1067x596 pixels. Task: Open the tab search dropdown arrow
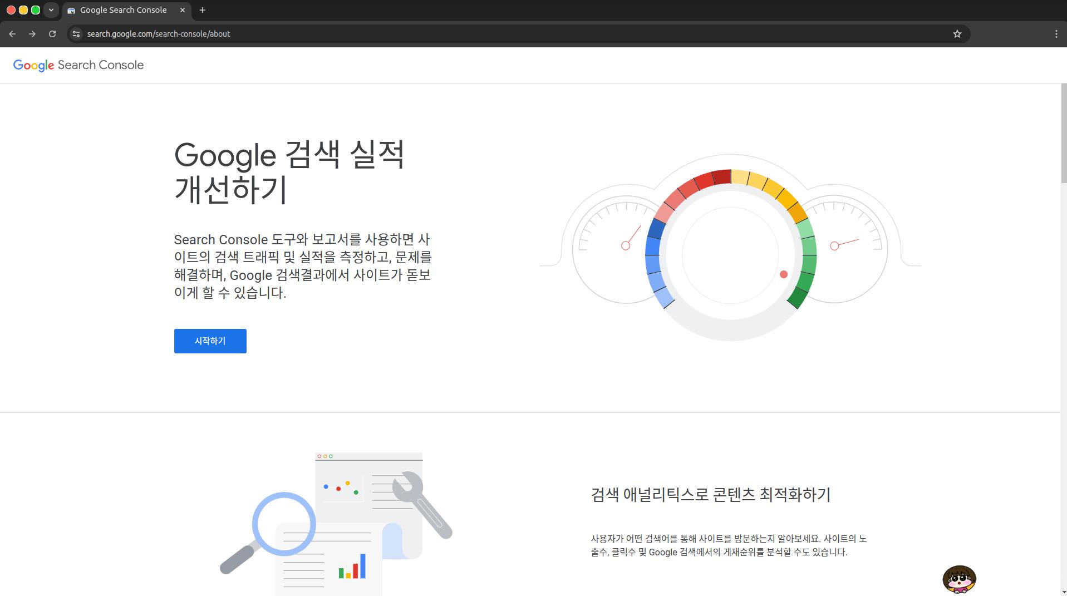click(x=51, y=10)
